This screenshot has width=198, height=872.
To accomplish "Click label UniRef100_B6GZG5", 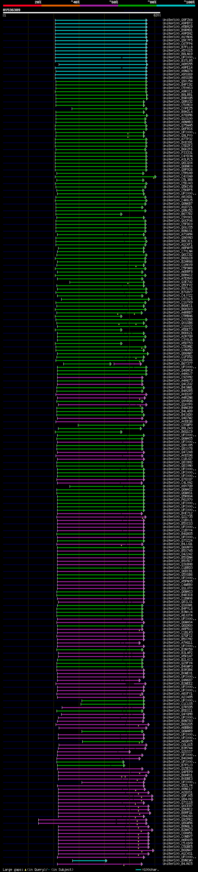I will pos(178,724).
